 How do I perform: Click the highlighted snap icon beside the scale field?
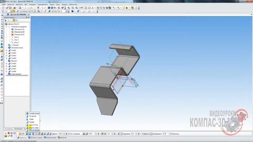pos(14,11)
